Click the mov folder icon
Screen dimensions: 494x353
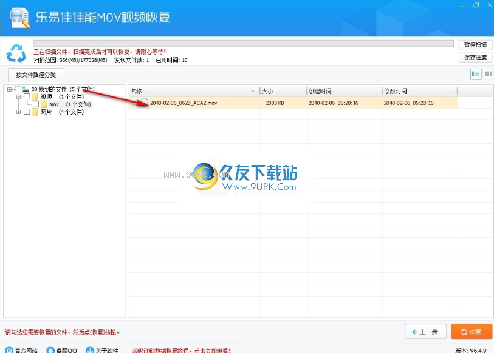(x=44, y=104)
